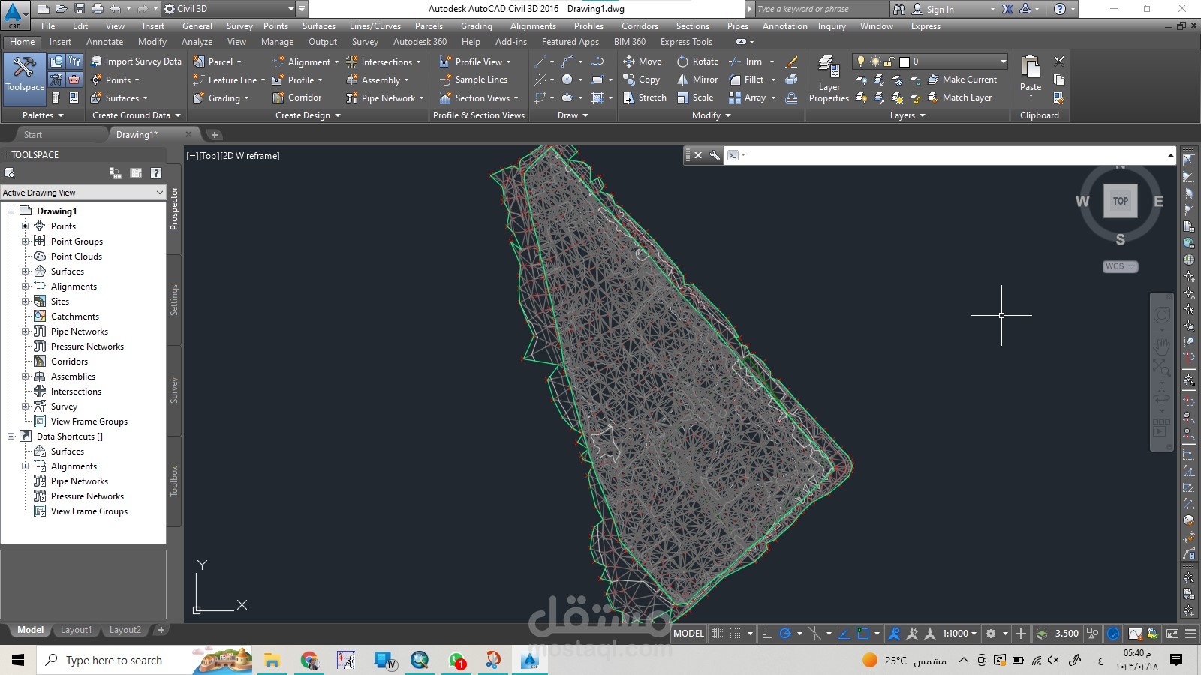Toggle snap mode in status bar
This screenshot has width=1201, height=675.
click(x=736, y=634)
